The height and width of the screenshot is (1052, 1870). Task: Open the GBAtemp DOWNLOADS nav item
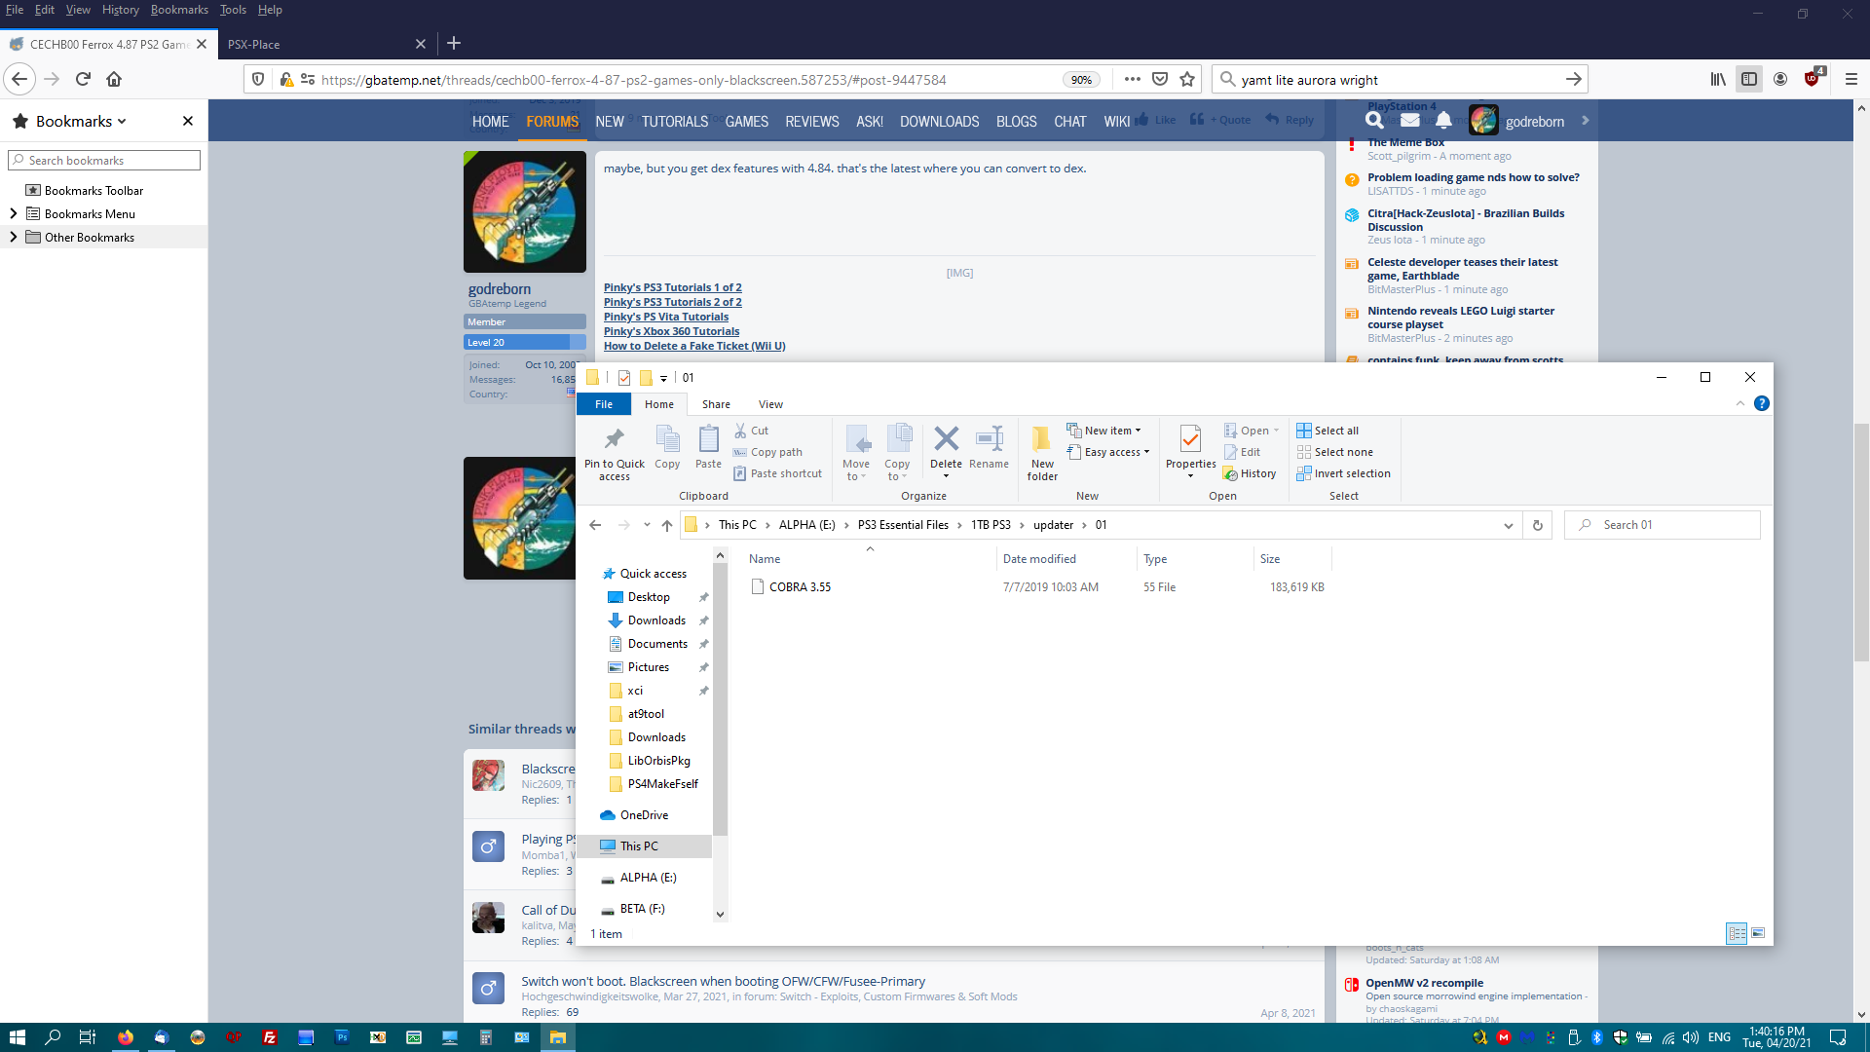click(x=939, y=122)
